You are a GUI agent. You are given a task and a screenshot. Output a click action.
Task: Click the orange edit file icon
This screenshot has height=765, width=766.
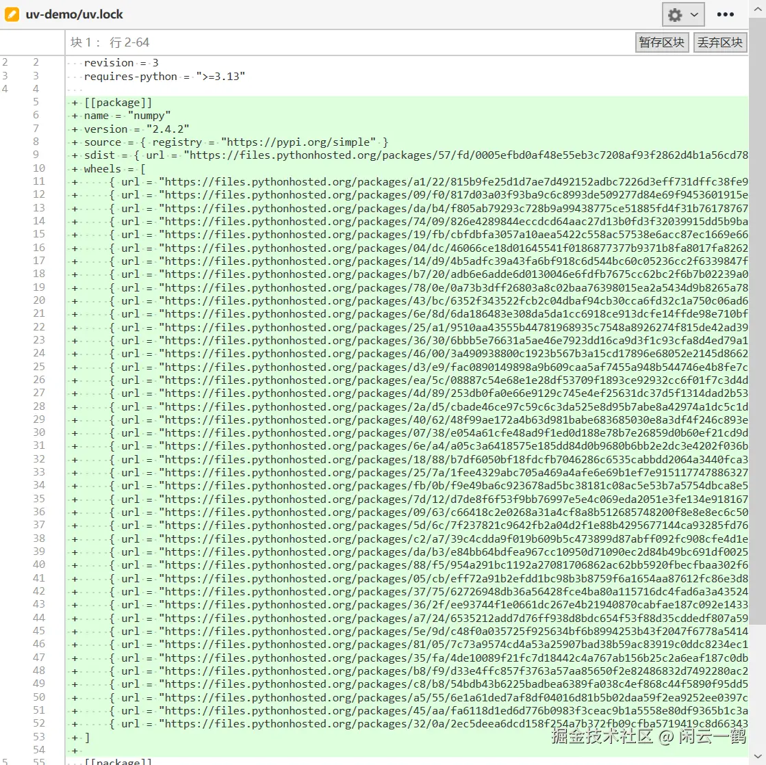[12, 14]
